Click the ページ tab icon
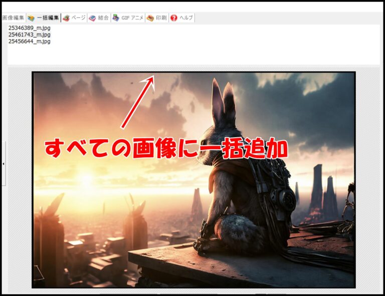Image resolution: width=385 pixels, height=296 pixels. [66, 18]
